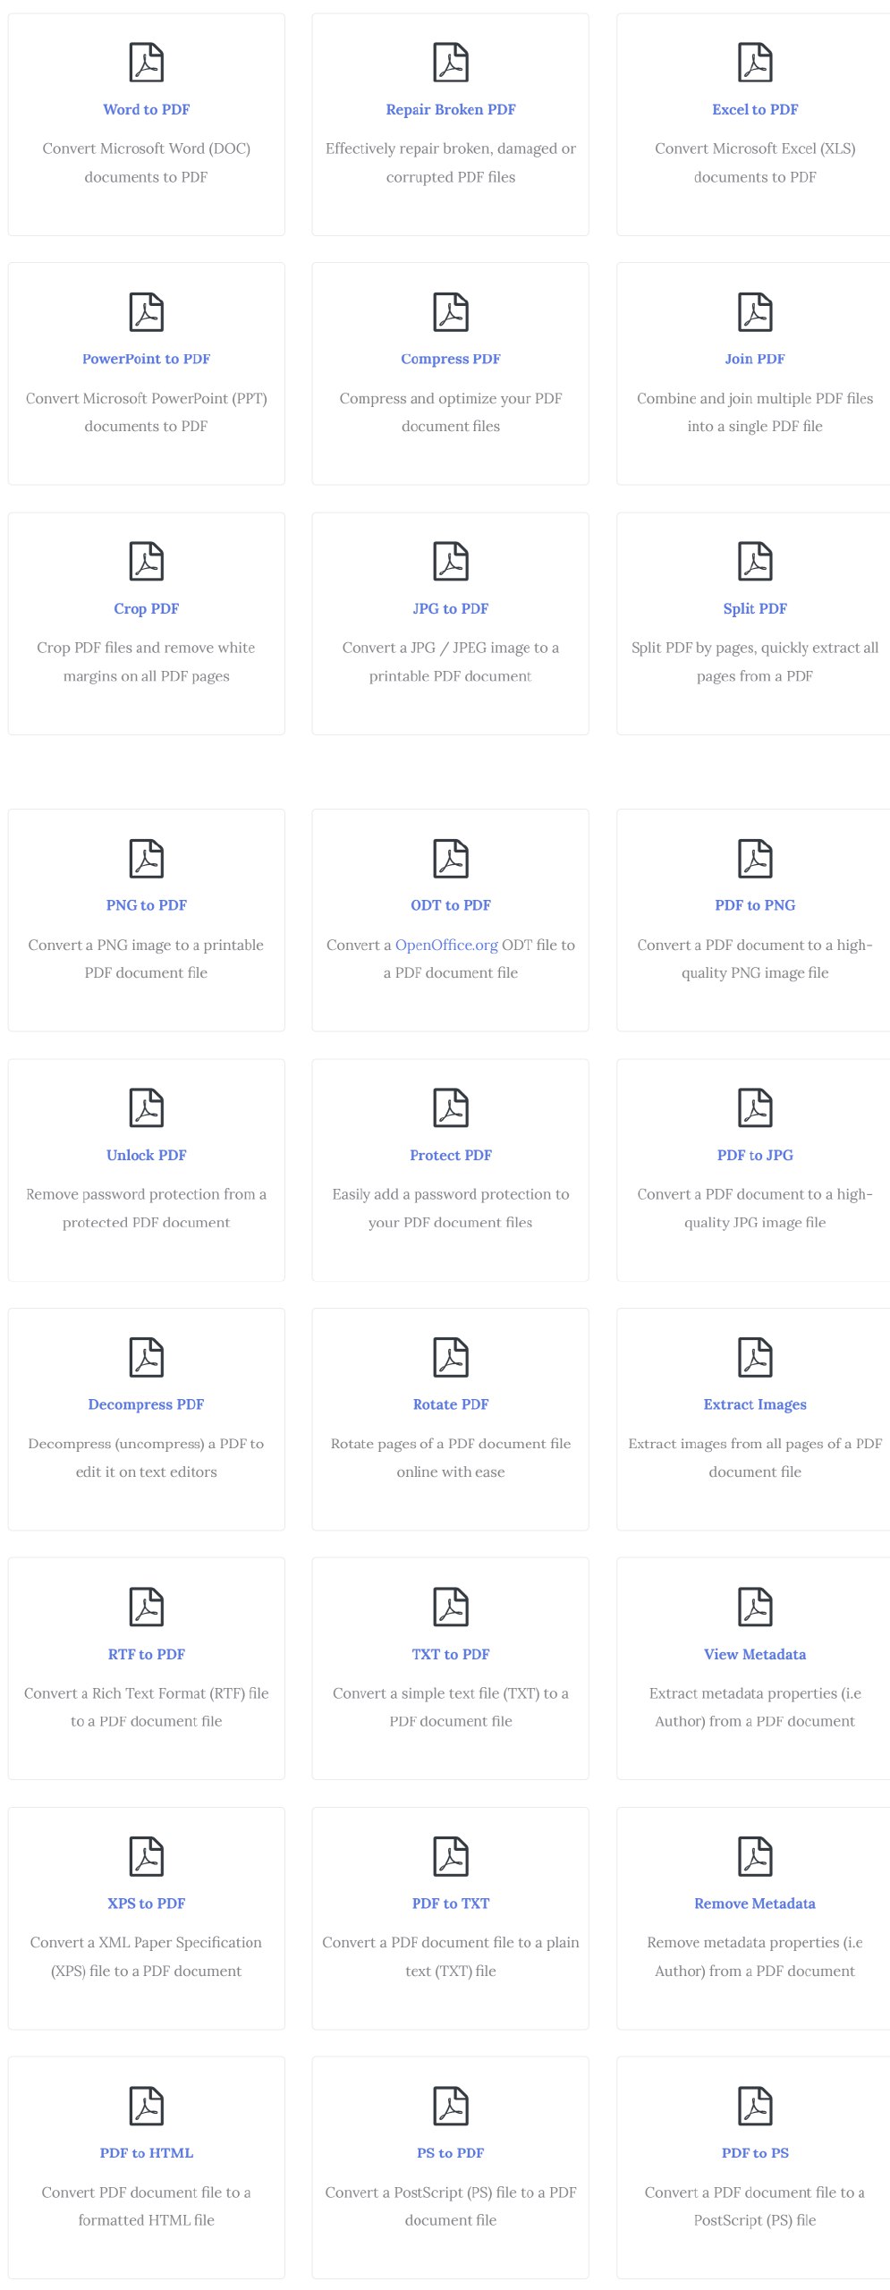The image size is (890, 2290).
Task: Follow the OpenOffice.org hyperlink
Action: [446, 945]
